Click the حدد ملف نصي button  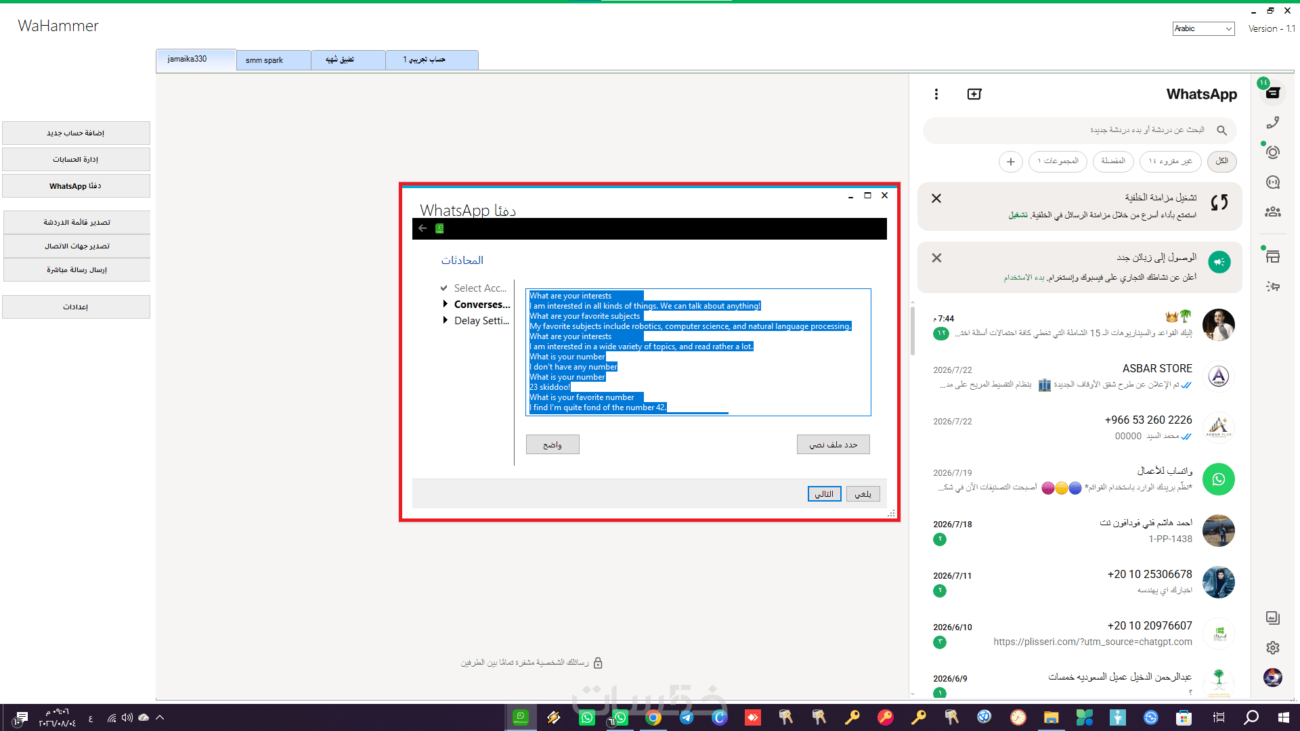[833, 445]
